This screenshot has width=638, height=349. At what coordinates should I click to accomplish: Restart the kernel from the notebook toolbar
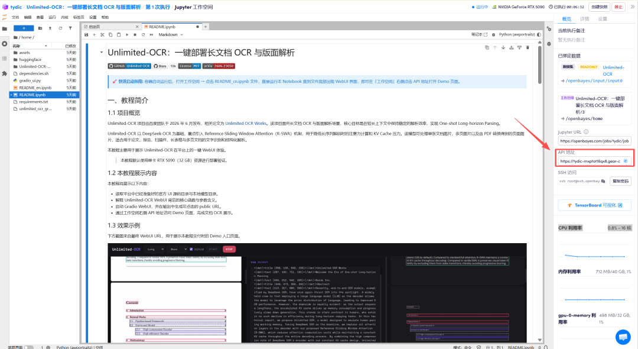[x=143, y=35]
